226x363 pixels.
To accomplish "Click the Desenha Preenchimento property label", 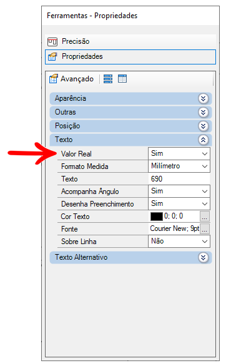I will (97, 204).
